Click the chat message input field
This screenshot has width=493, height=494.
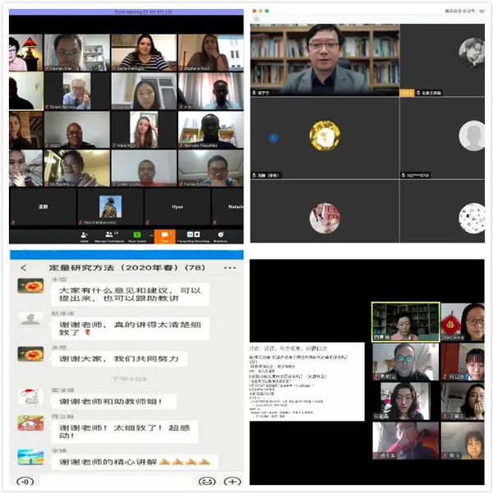click(115, 481)
